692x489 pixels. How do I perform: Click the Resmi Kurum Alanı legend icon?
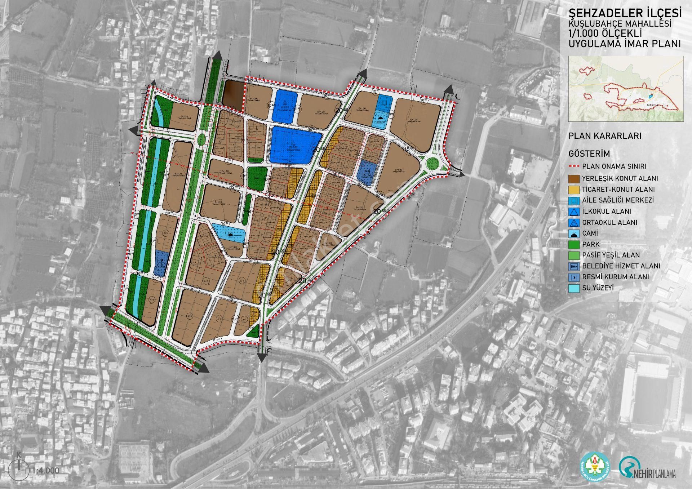574,277
